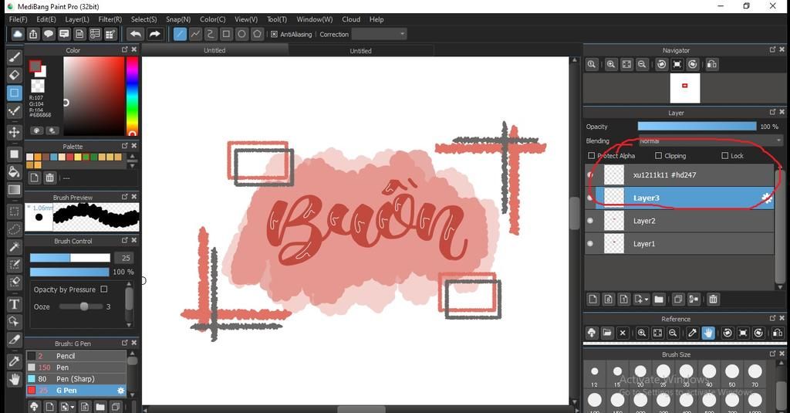Select the Eraser tool
790x413 pixels.
(14, 75)
